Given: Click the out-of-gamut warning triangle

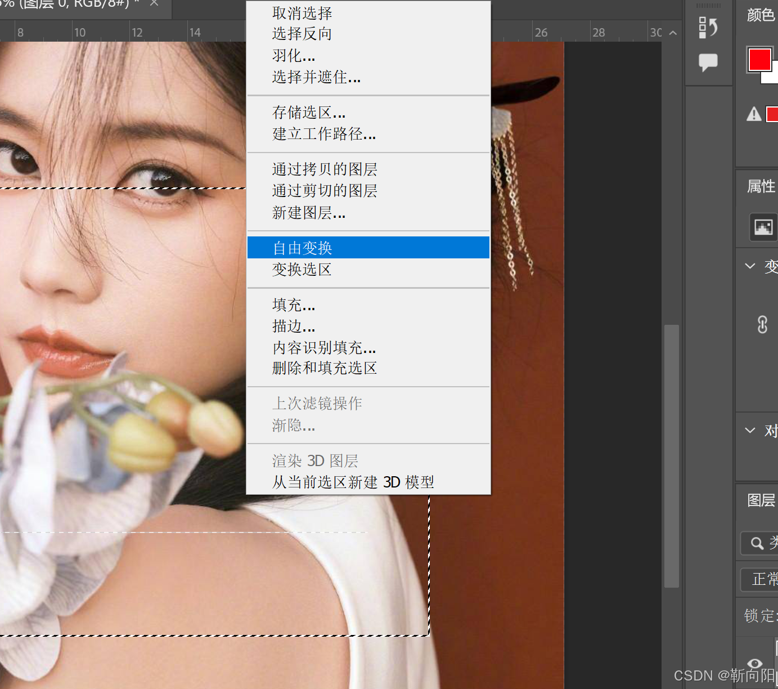Looking at the screenshot, I should (x=754, y=114).
